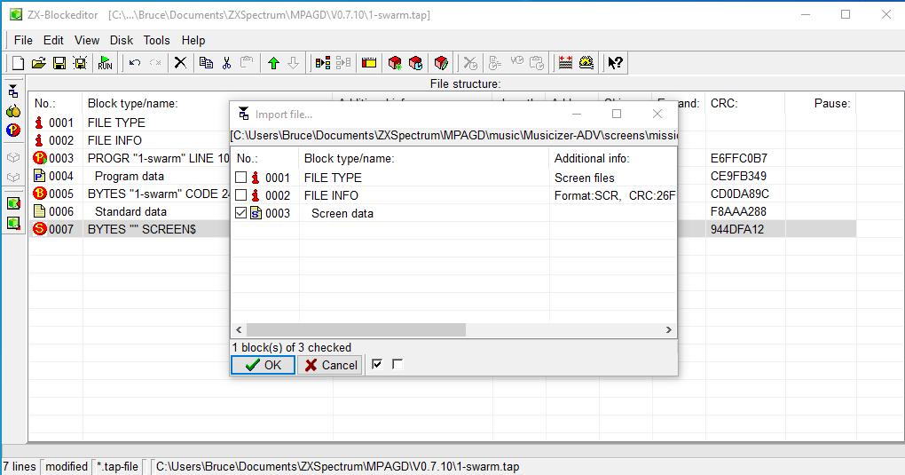Click CRC value E6FFC0B7
The image size is (905, 475).
pos(739,158)
